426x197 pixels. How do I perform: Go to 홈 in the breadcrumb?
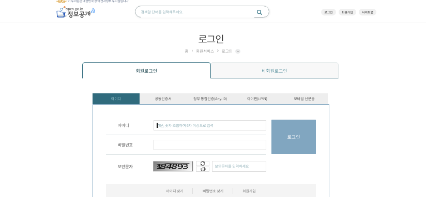click(186, 51)
